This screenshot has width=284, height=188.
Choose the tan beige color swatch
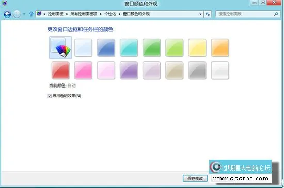175,71
